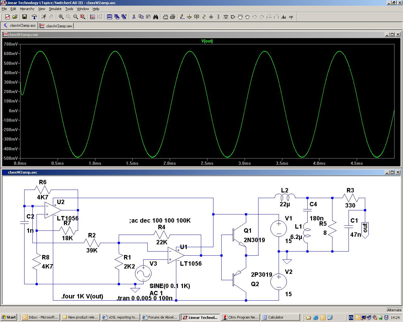Open the Hierarchy menu
403x322 pixels.
pyautogui.click(x=27, y=9)
